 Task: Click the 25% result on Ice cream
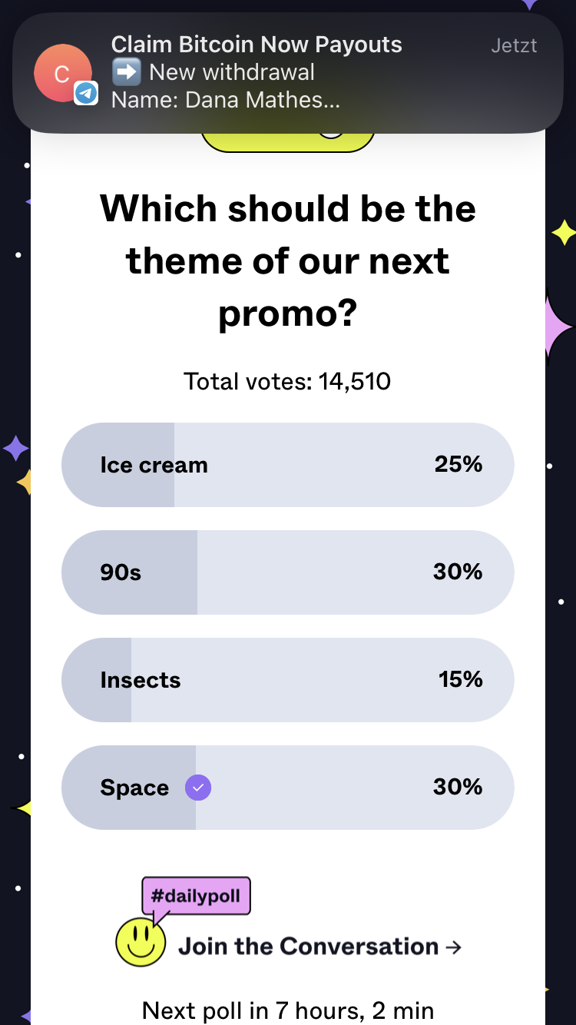458,464
